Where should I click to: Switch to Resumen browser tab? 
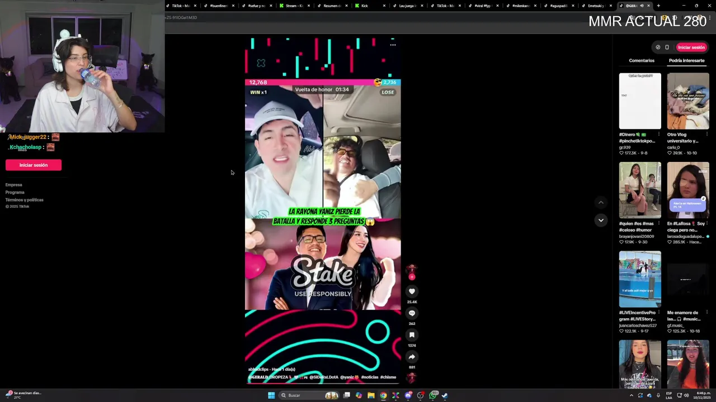click(331, 6)
